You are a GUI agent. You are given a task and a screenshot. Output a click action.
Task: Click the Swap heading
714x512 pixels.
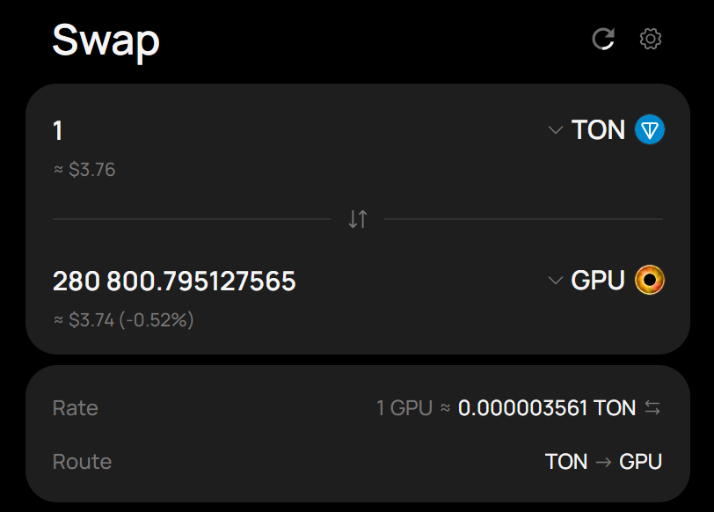pyautogui.click(x=106, y=42)
